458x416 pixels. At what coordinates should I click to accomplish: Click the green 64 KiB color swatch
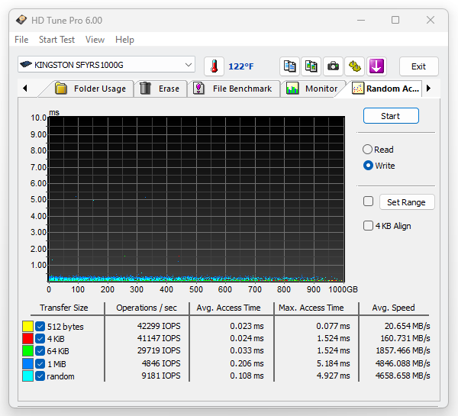(27, 351)
